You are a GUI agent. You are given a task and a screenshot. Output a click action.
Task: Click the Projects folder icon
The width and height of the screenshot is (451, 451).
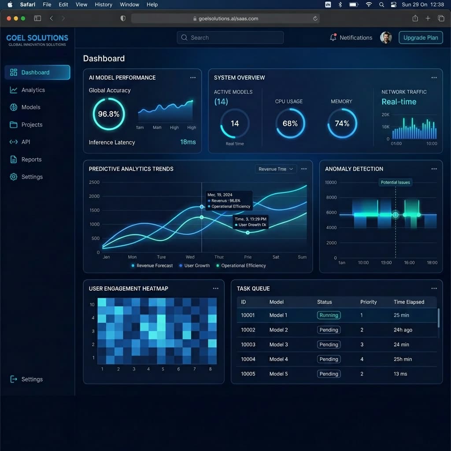14,125
